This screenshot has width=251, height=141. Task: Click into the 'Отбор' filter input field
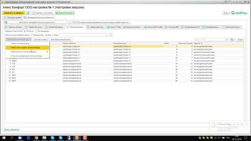coord(82,35)
